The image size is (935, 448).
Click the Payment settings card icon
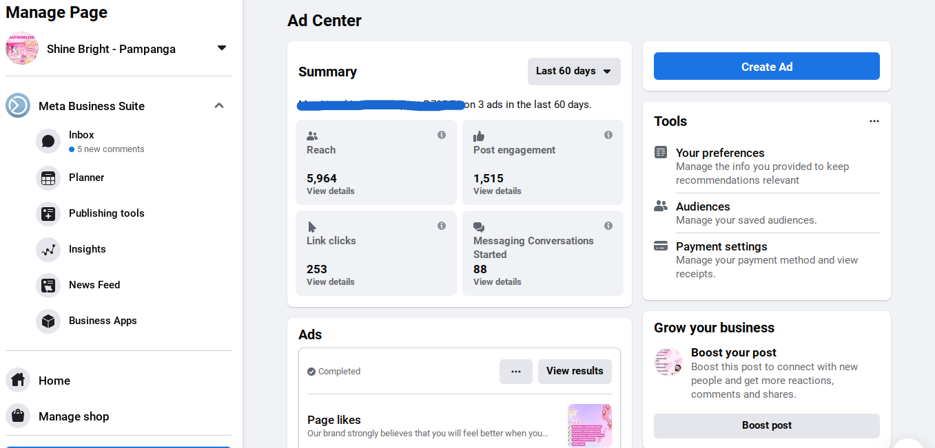661,246
